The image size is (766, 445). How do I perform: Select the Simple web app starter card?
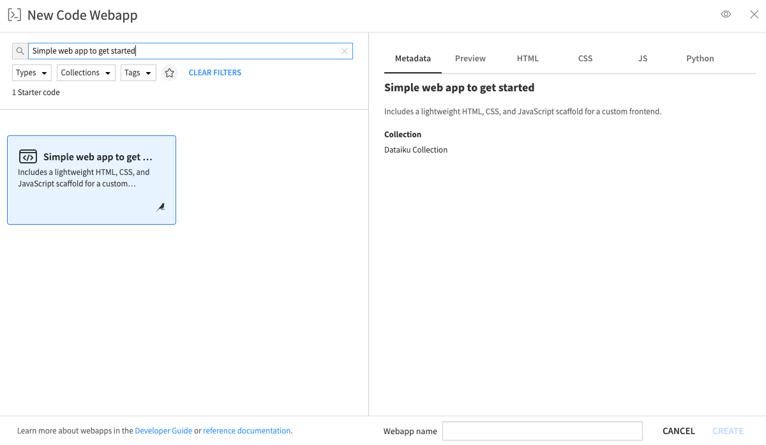tap(91, 180)
